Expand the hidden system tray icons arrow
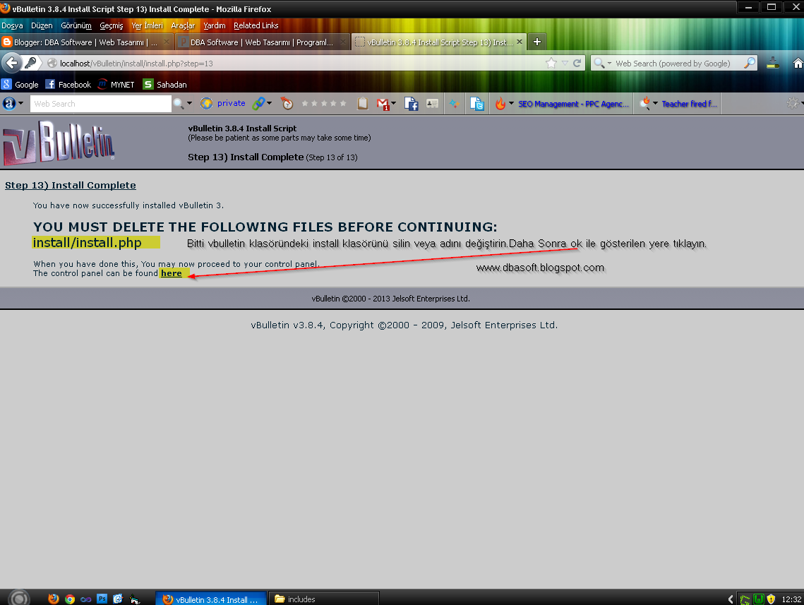Image resolution: width=804 pixels, height=605 pixels. click(731, 599)
